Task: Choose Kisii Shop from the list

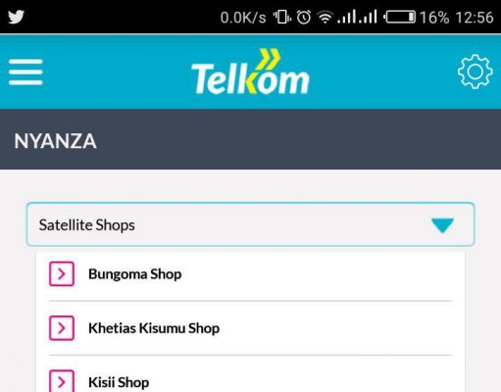Action: point(250,374)
